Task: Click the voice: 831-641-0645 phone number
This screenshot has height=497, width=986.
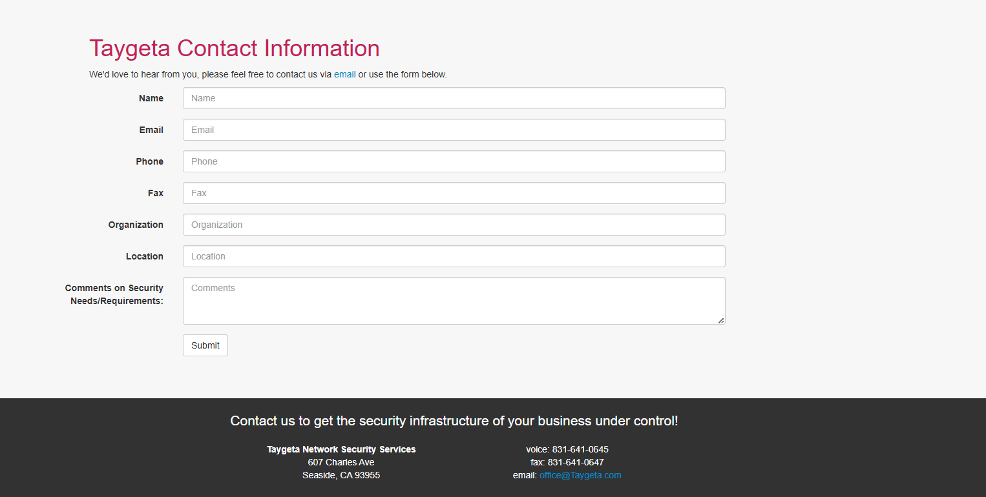Action: (567, 449)
